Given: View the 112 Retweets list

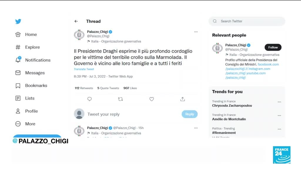Looking at the screenshot, I should (84, 88).
